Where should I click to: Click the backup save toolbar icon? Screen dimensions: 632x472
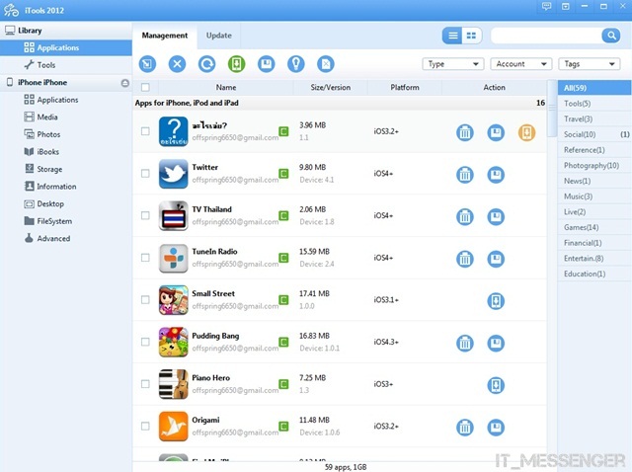click(x=266, y=63)
